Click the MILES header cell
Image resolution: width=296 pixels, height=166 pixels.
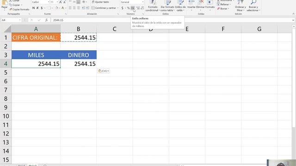coord(36,55)
